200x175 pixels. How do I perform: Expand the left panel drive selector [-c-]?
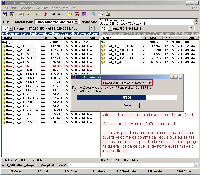(11, 29)
